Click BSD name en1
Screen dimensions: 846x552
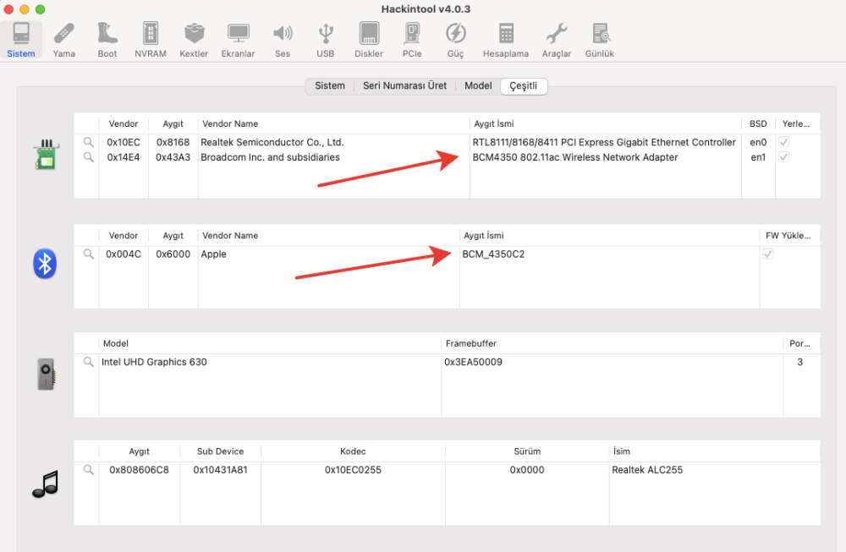click(x=758, y=157)
